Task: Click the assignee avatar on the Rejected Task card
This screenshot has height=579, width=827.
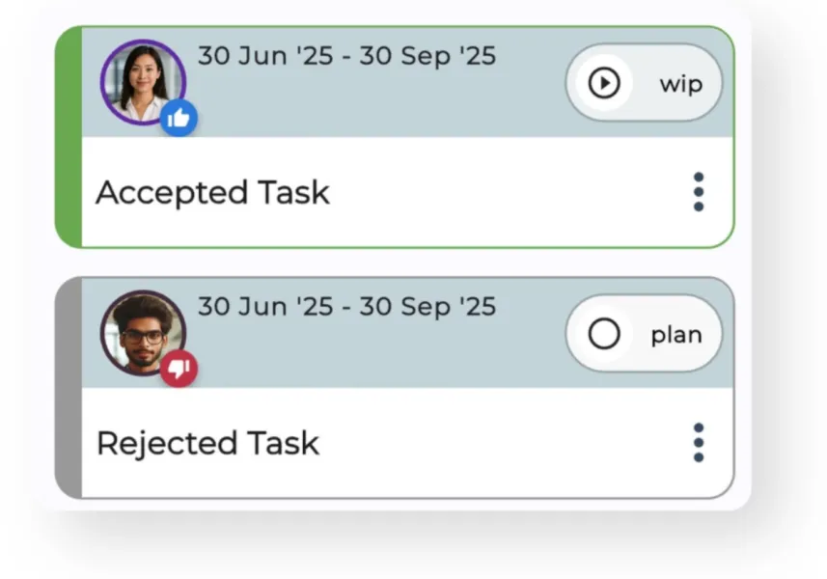Action: 142,333
